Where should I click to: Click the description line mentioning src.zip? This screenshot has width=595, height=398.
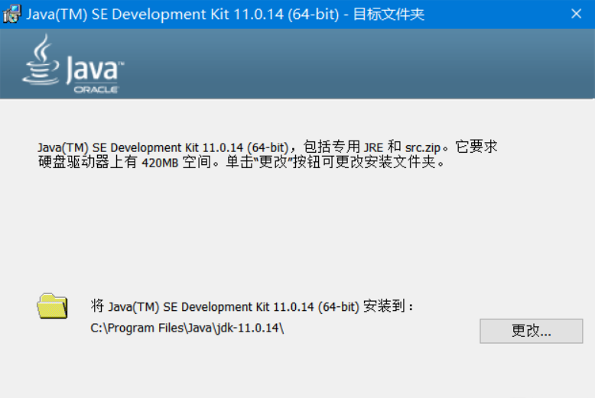tap(268, 147)
